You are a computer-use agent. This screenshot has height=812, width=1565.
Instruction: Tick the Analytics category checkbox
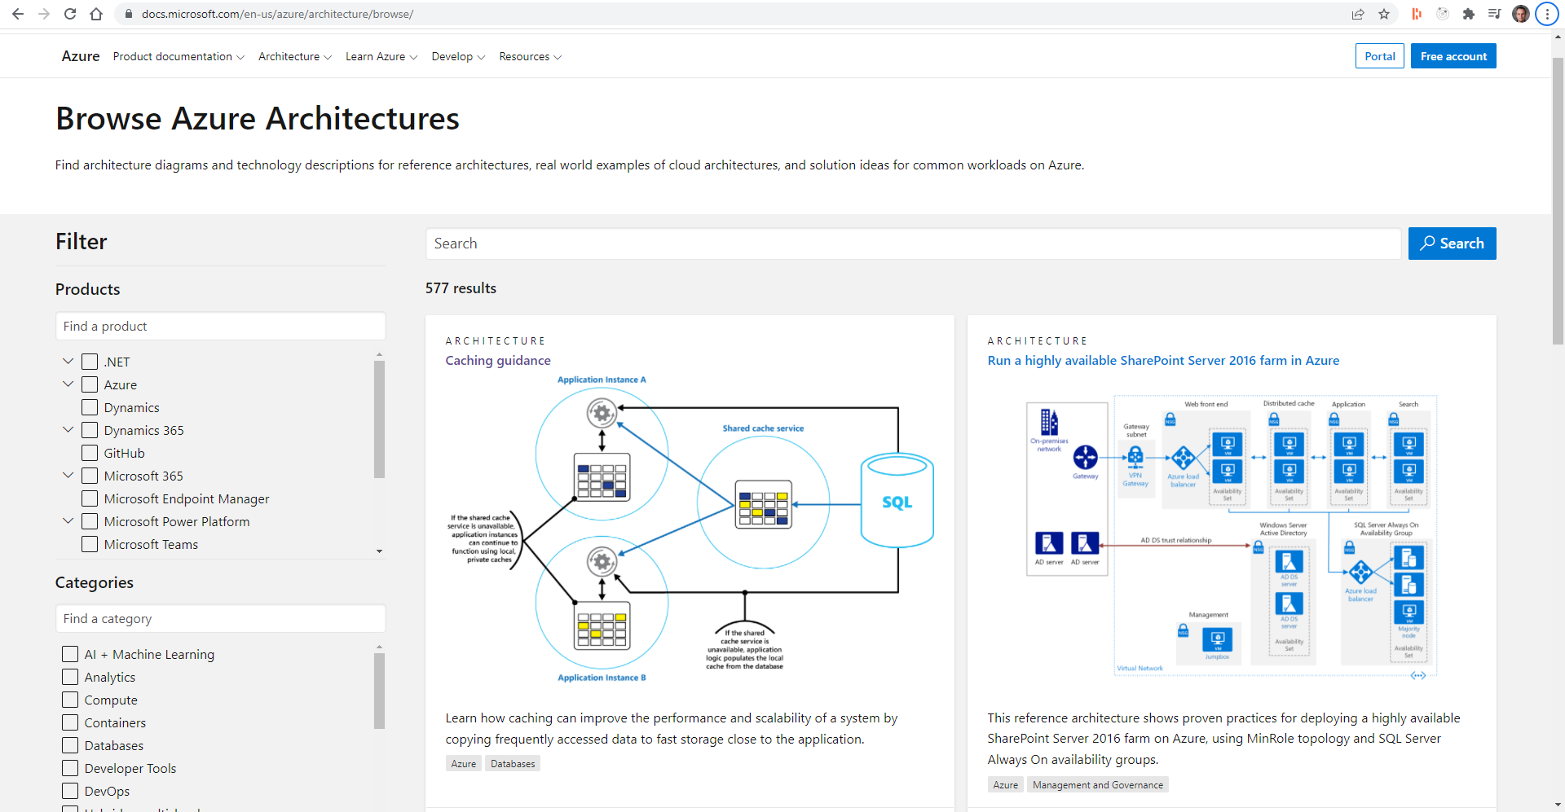[x=70, y=677]
